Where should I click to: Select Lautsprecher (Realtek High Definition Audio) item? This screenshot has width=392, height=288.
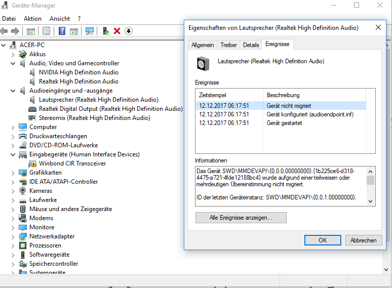pos(98,100)
